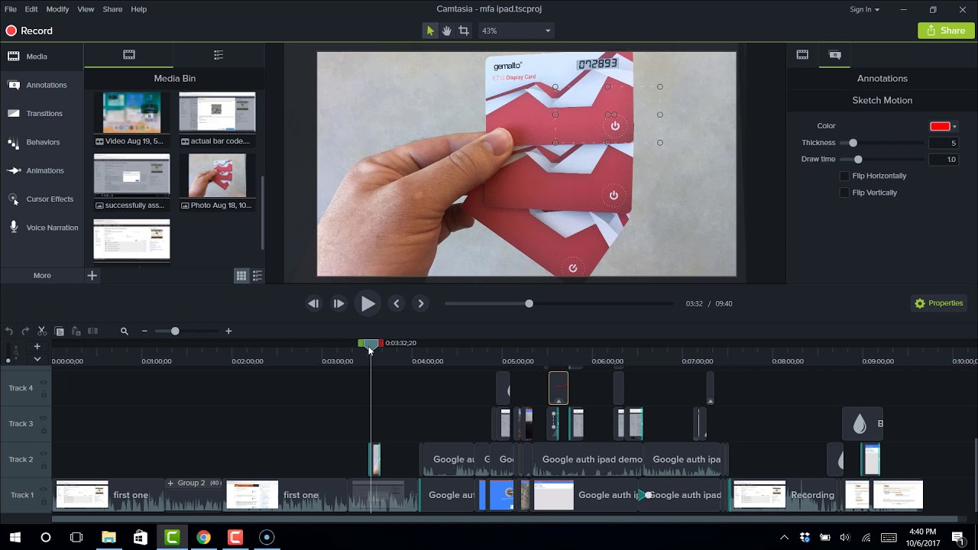Screen dimensions: 978x550
Task: Switch media bin to details list view
Action: (257, 276)
